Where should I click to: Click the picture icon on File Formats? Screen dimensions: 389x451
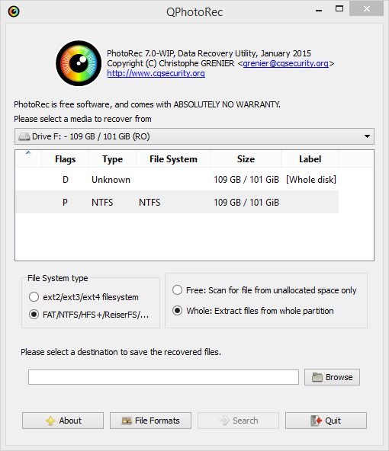127,421
